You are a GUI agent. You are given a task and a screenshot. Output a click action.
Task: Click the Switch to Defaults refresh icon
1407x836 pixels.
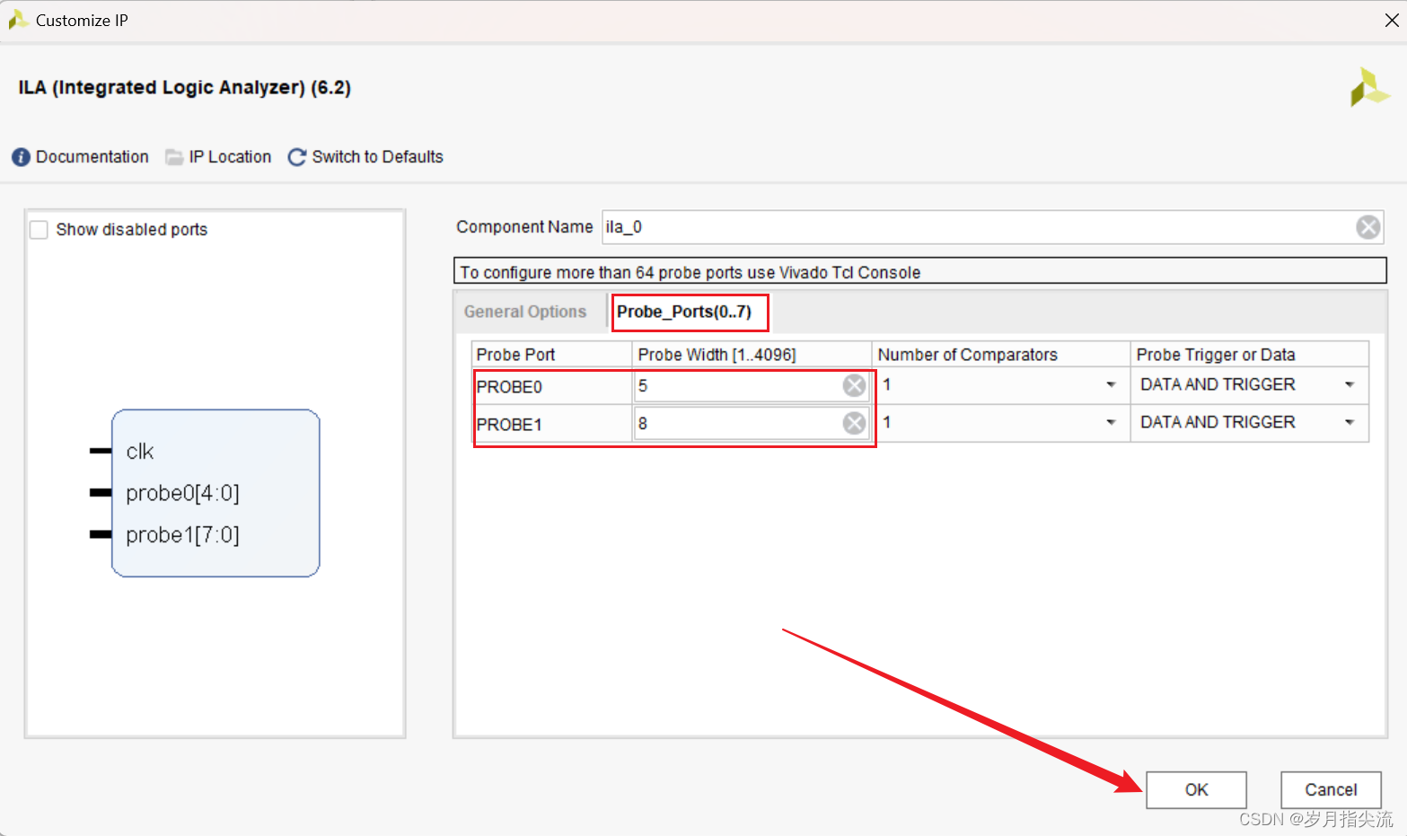coord(297,157)
